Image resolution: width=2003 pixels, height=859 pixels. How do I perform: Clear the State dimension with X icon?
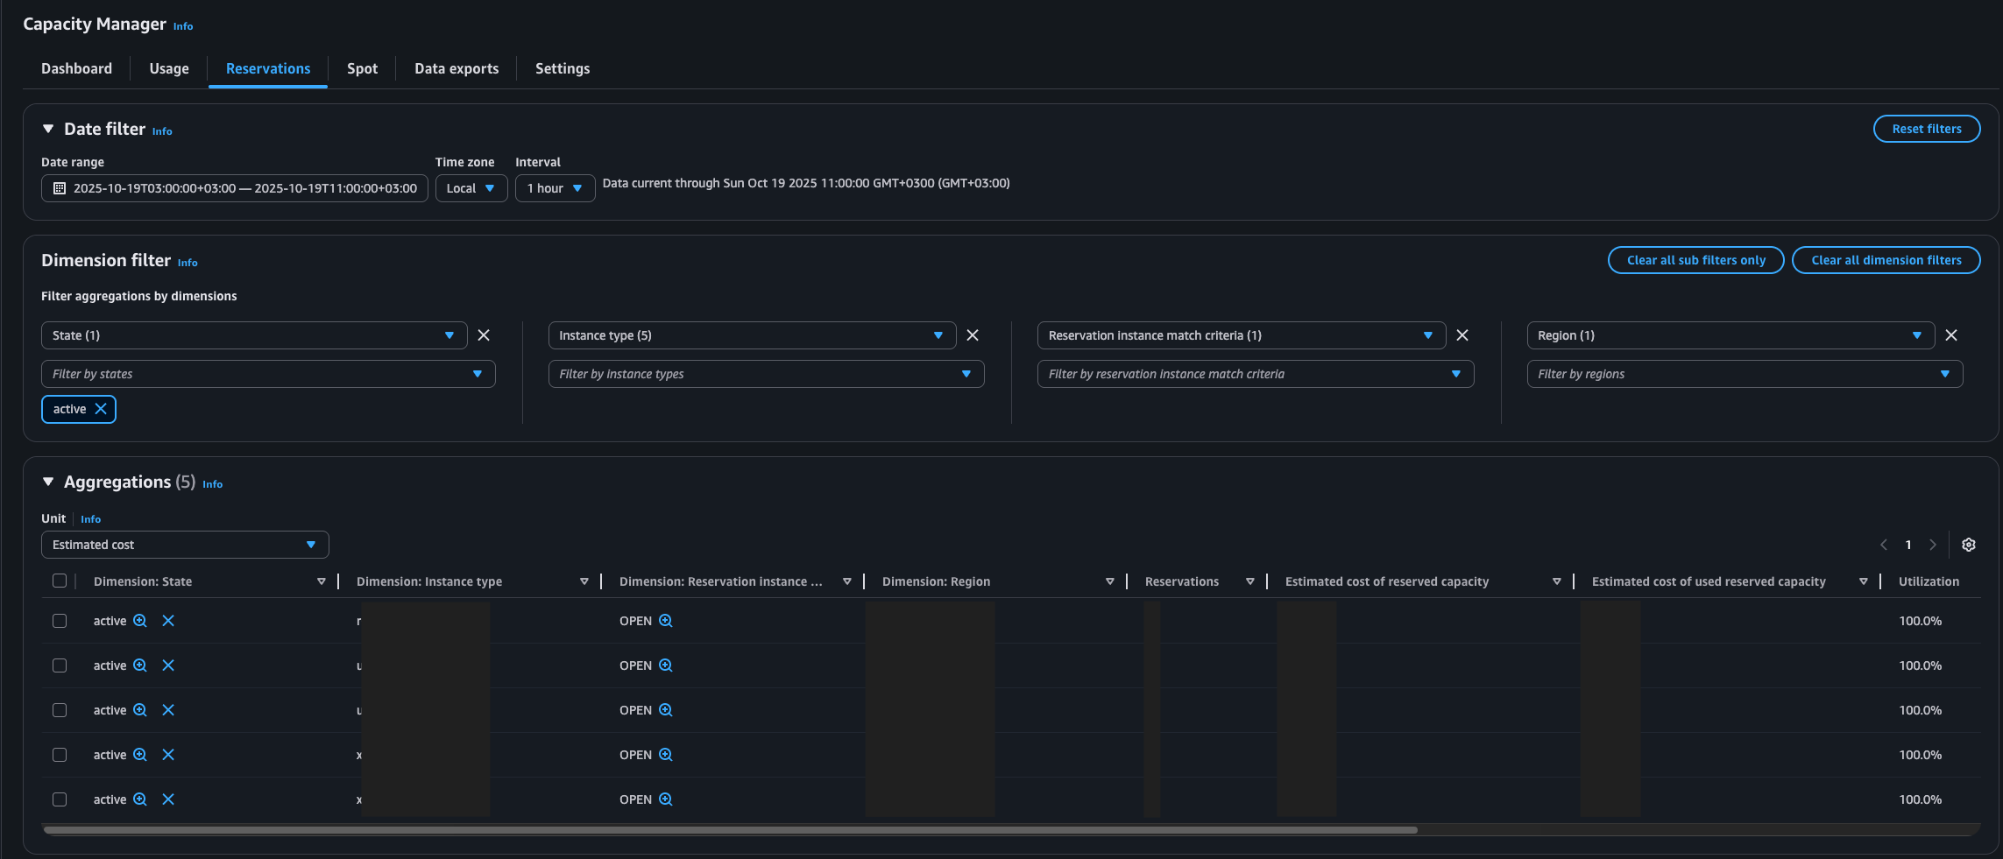(x=484, y=335)
